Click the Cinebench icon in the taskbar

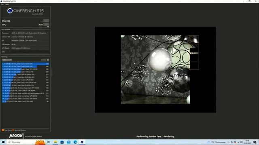[82, 142]
